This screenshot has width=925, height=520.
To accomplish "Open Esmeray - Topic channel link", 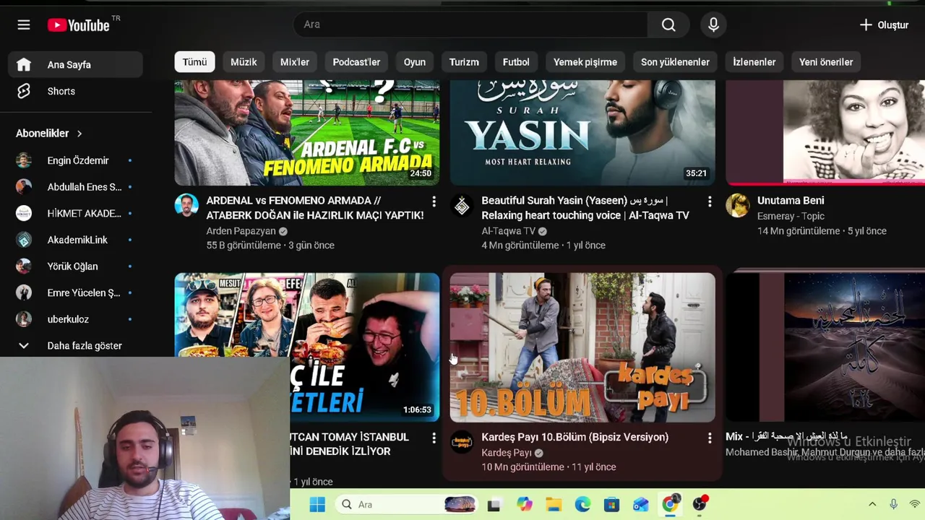I will (x=791, y=216).
